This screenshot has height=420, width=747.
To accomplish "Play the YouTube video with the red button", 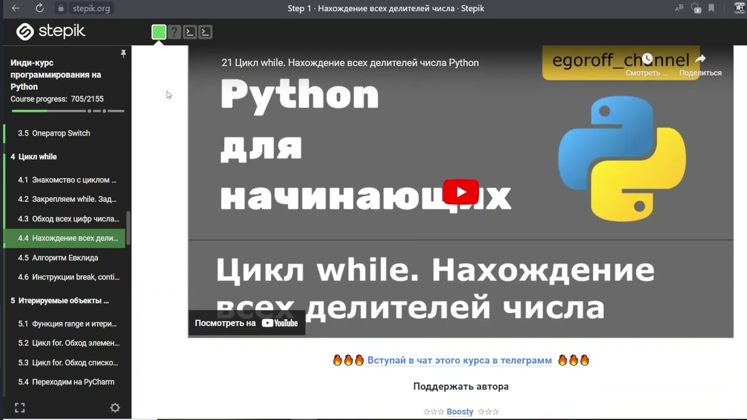I will [461, 192].
